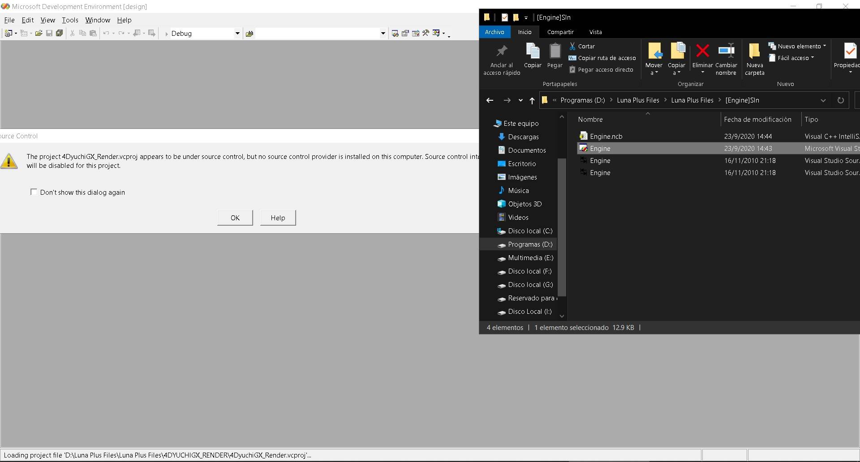Click the Add New Item toolbar icon
860x462 pixels.
24,33
